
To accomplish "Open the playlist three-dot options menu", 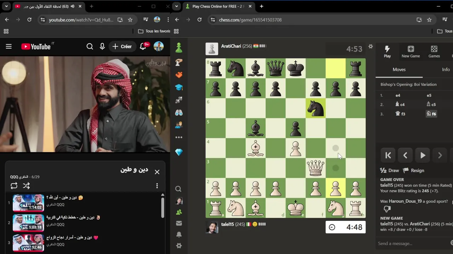I will (157, 186).
